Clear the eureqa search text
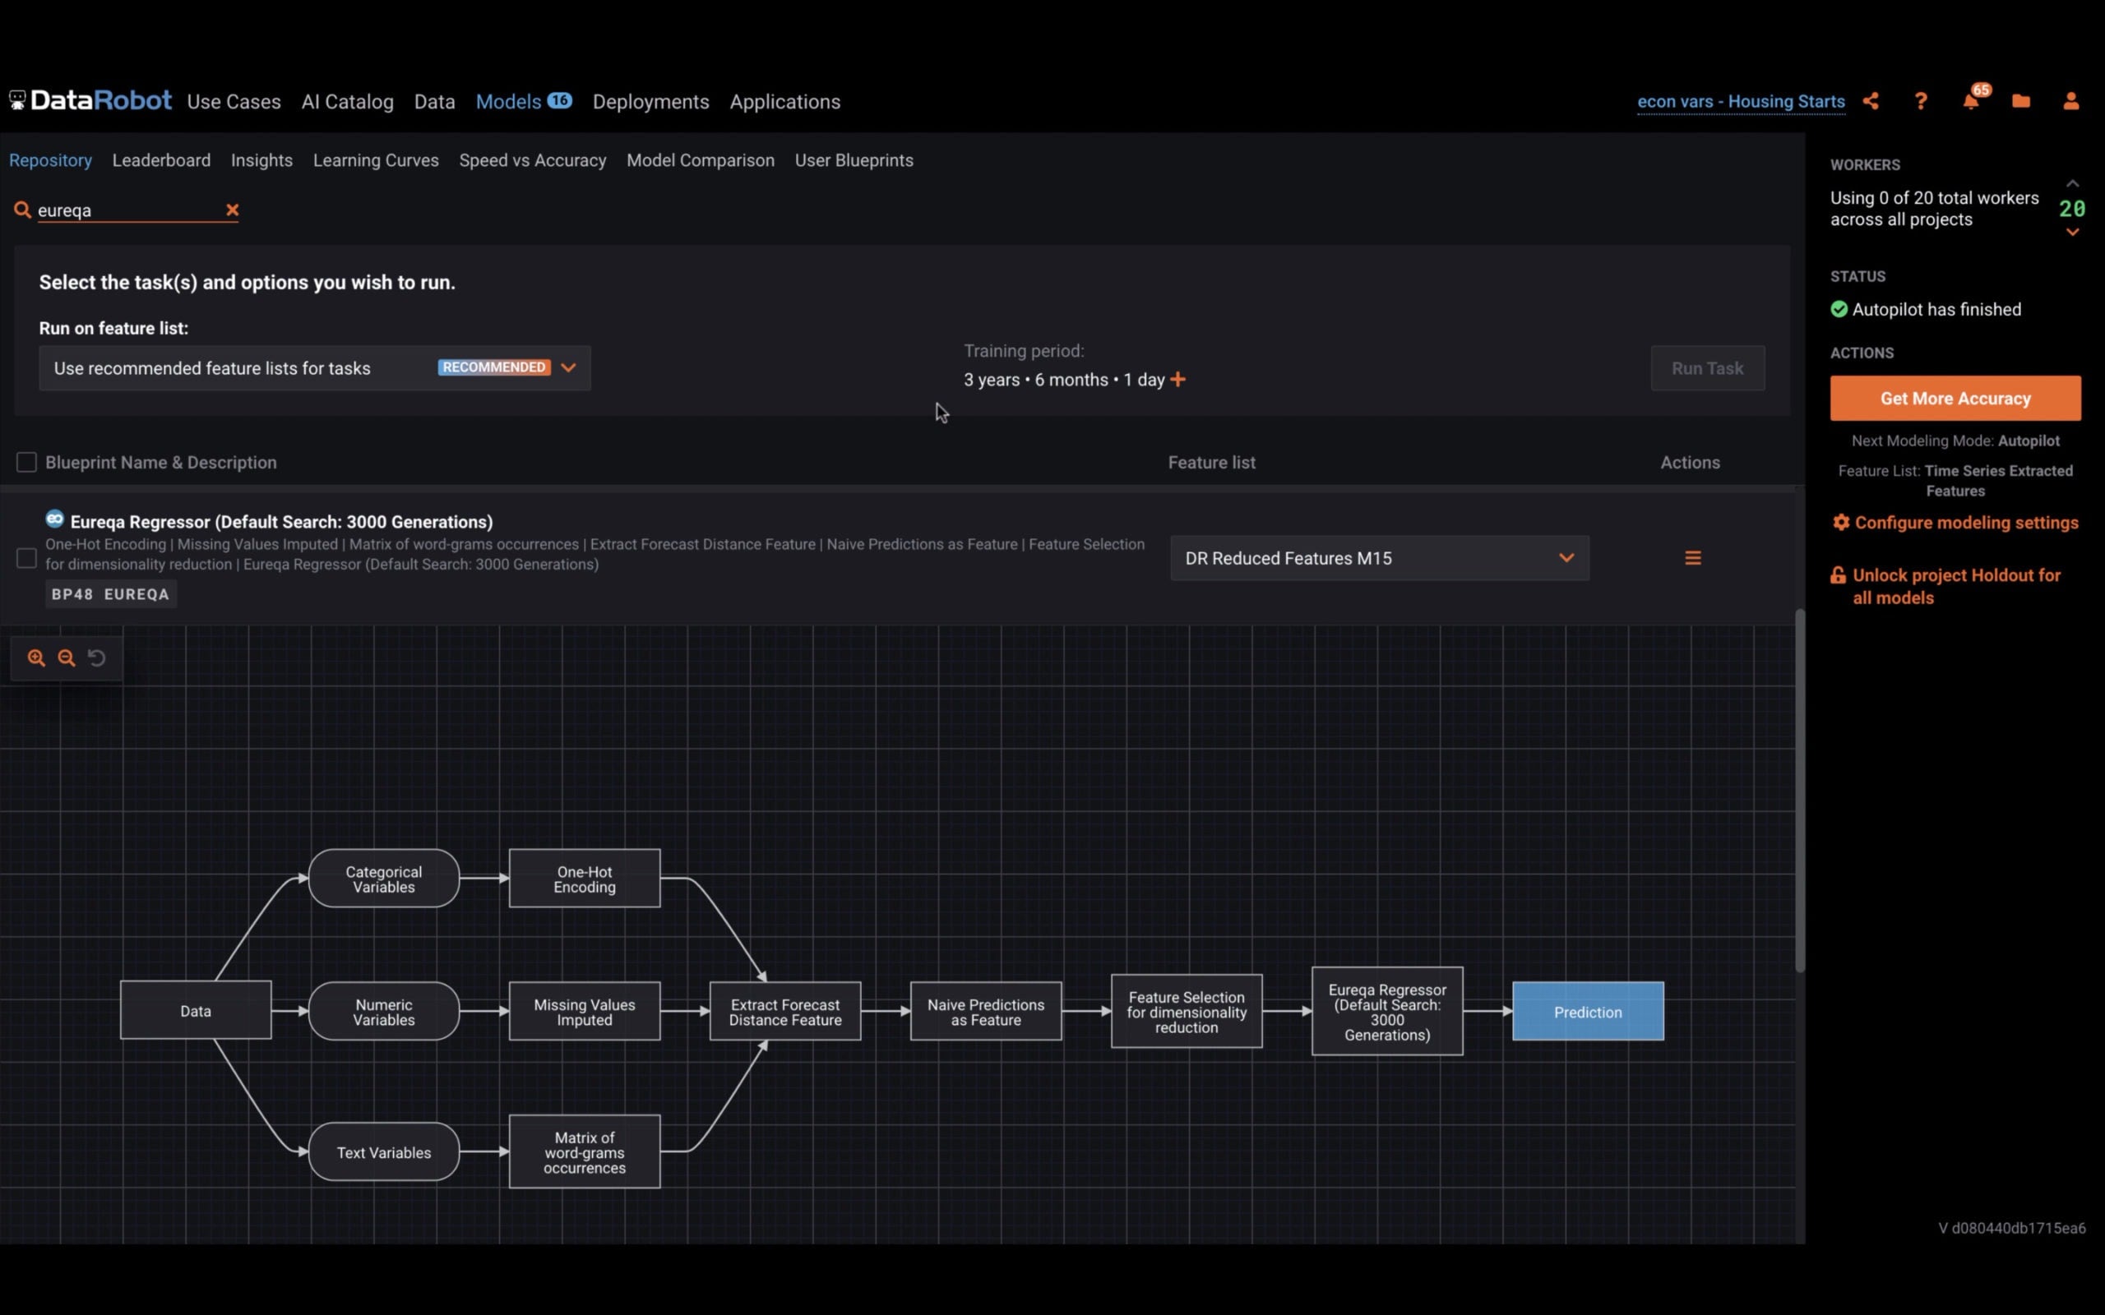Viewport: 2105px width, 1315px height. pos(232,210)
